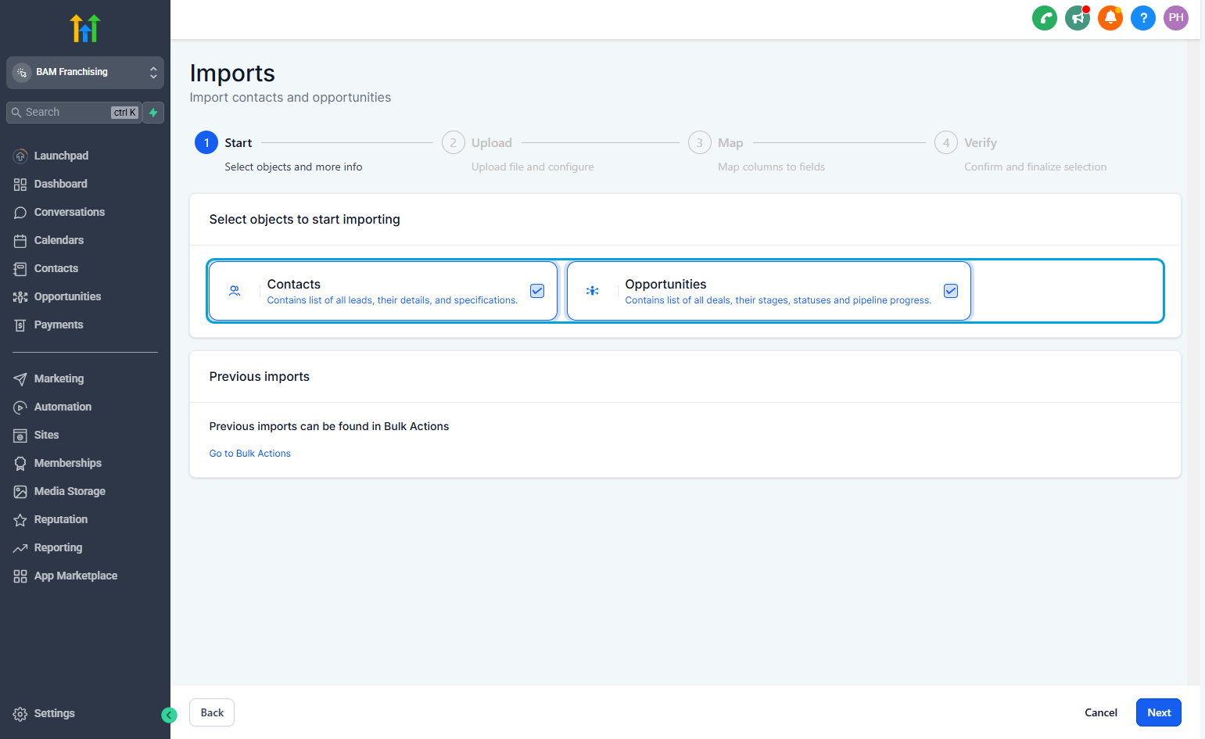Click the Conversations chat bubble icon
Screen dimensions: 1205x739
point(20,212)
